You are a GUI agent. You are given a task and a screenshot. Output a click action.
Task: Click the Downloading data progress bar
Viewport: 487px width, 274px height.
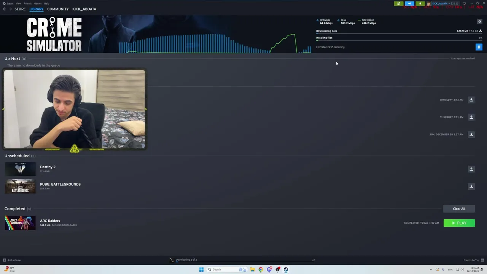pos(399,34)
